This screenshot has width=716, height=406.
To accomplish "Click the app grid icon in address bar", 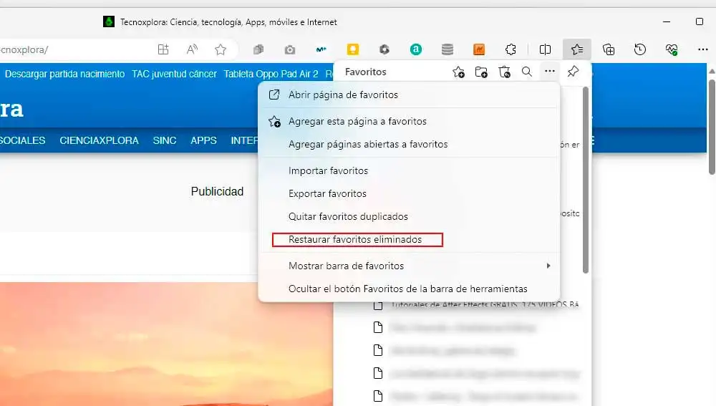I will tap(163, 49).
